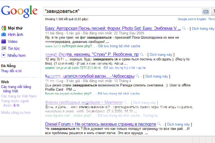Open the on-screen keyboard in search box
The width and height of the screenshot is (215, 143).
[205, 11]
